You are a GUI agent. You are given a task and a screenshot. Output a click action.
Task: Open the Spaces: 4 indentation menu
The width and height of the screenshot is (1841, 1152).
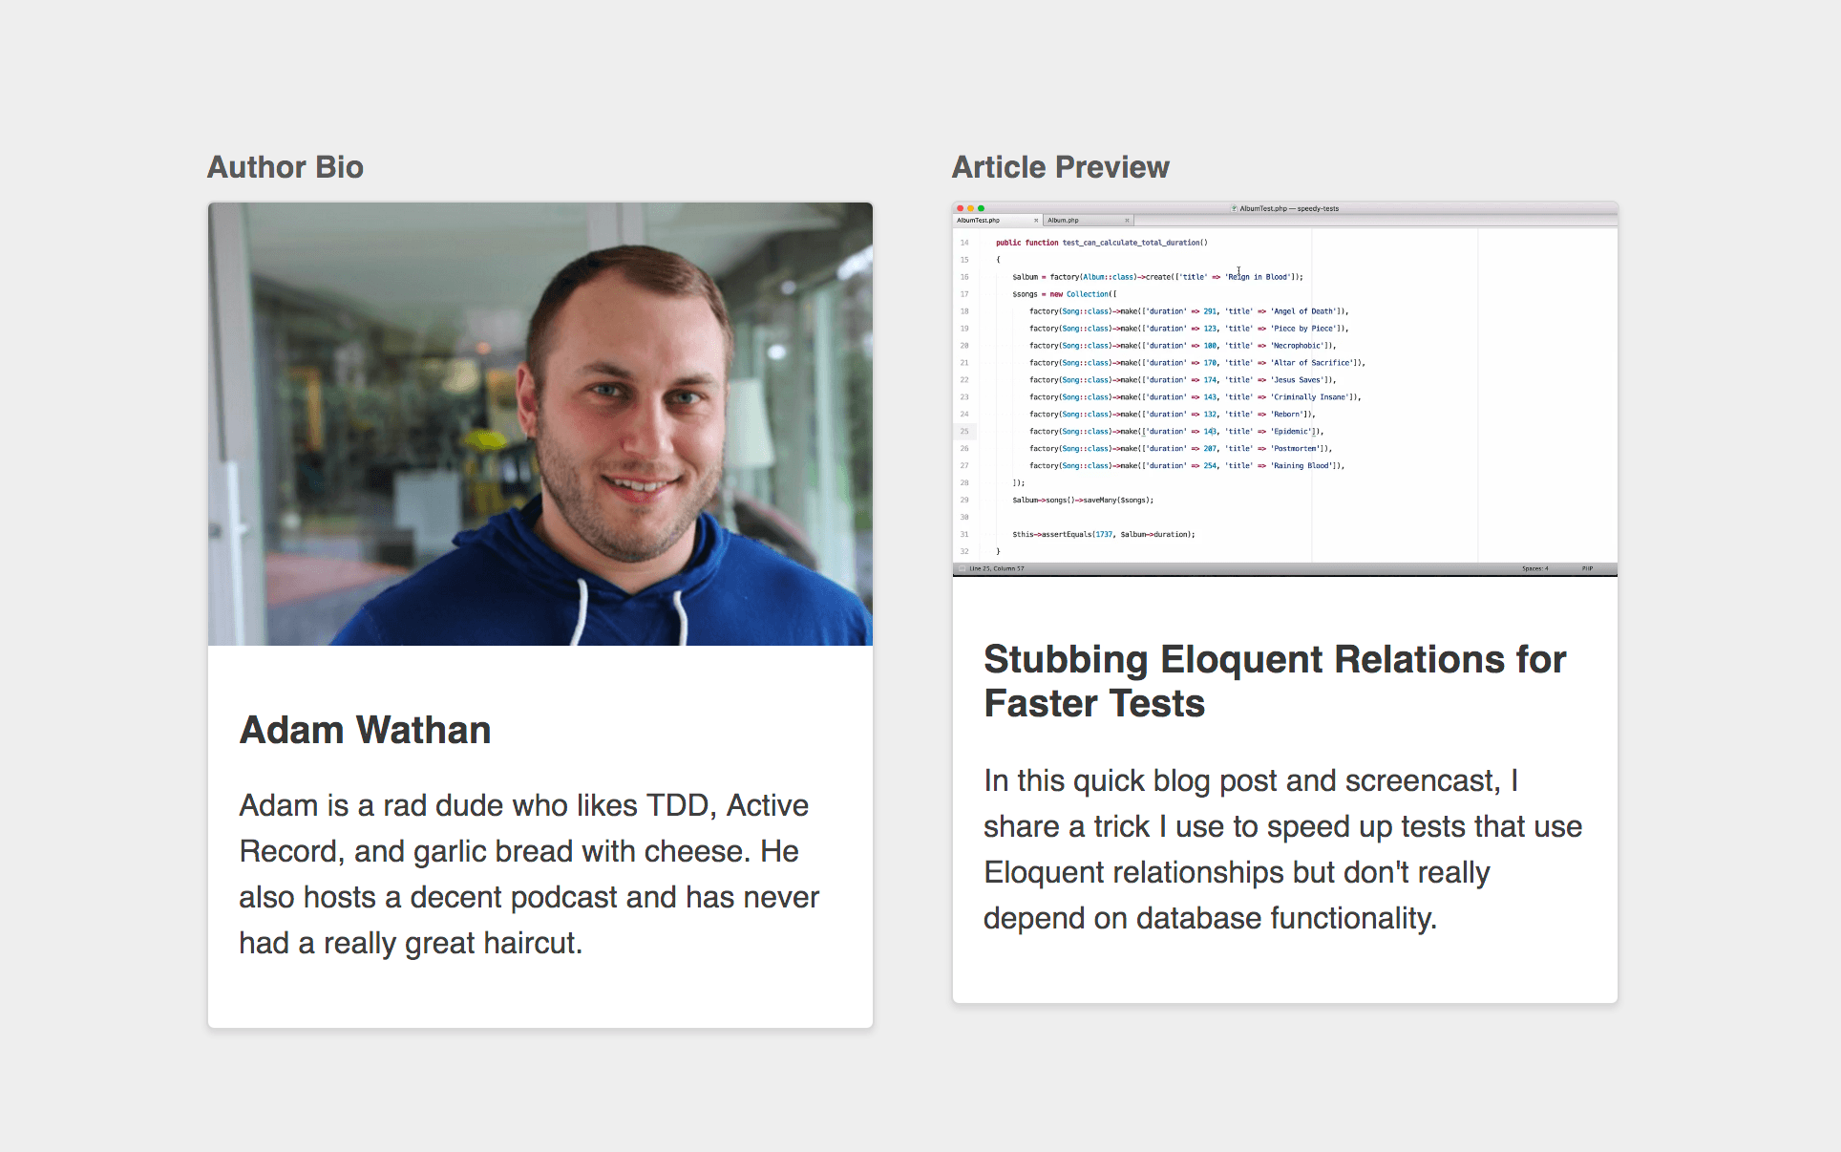click(1534, 569)
